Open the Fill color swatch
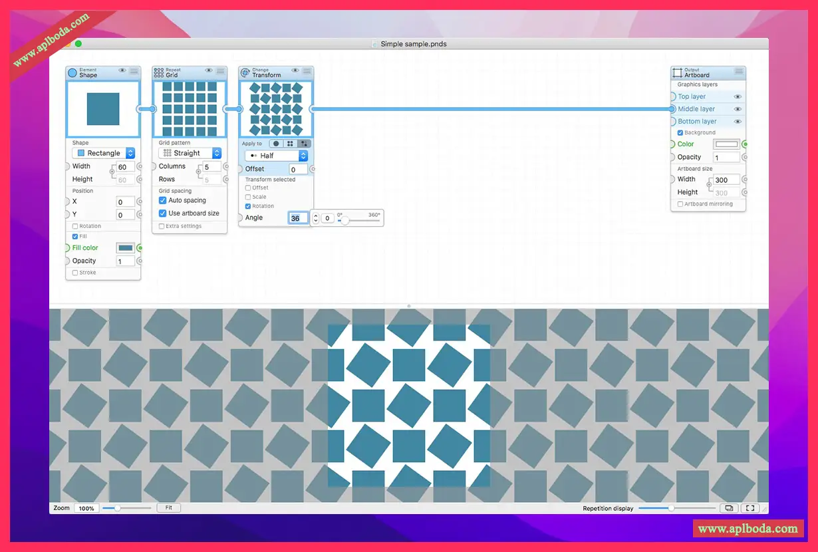 tap(126, 248)
